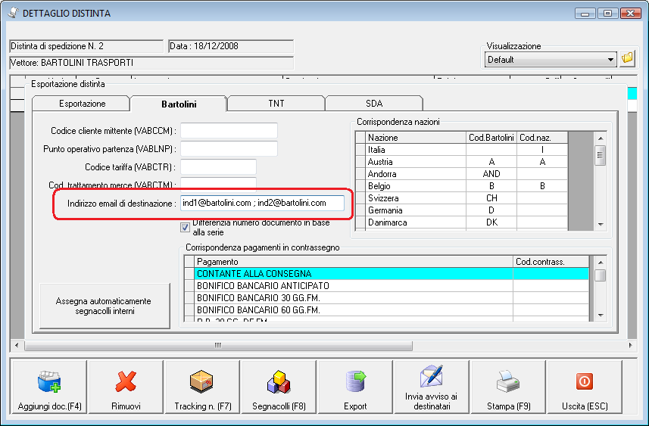Screen dimensions: 649x426
Task: Select the Austria row
Action: coord(461,162)
